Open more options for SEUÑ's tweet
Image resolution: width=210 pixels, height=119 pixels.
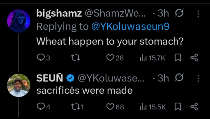pos(198,78)
